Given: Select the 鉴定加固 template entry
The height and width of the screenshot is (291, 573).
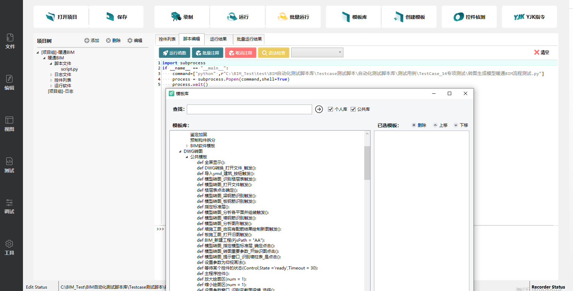Looking at the screenshot, I should (199, 135).
